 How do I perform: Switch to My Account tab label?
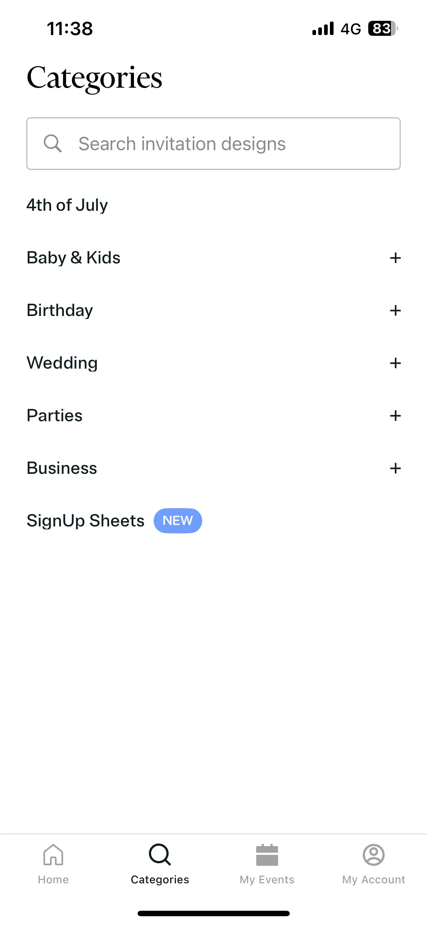[374, 880]
